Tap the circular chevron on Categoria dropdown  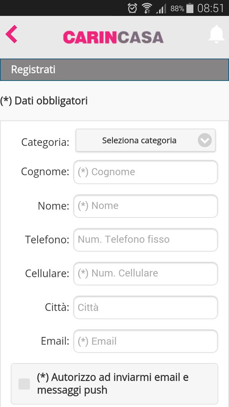point(205,140)
